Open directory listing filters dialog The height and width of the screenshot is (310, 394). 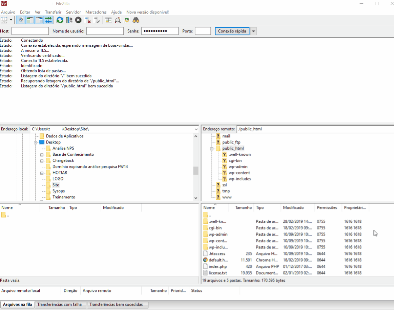[x=108, y=20]
